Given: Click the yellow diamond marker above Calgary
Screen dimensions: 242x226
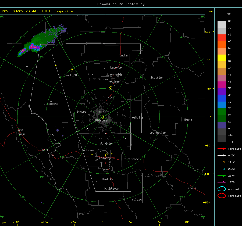Looking at the screenshot, I should (x=106, y=155).
